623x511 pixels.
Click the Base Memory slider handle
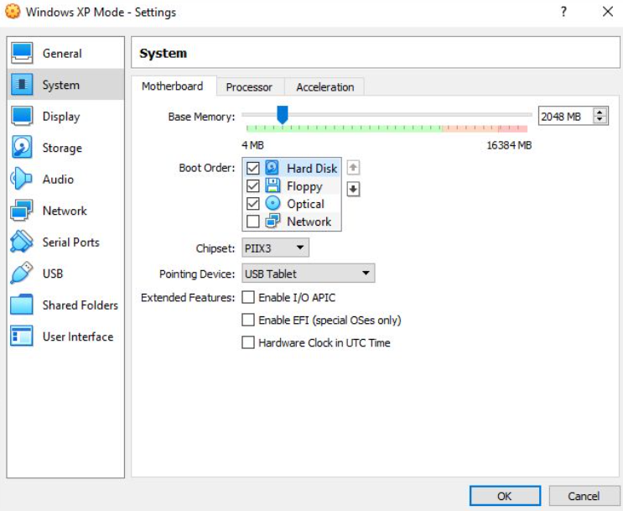[282, 114]
